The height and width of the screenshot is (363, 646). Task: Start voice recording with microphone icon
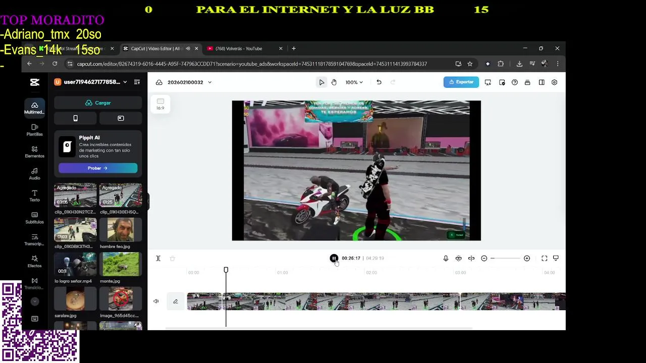click(446, 258)
